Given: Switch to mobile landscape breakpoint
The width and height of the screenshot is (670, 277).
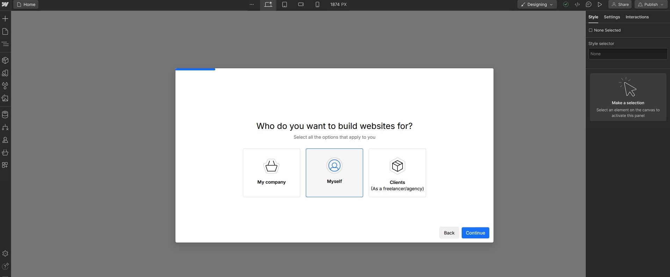Looking at the screenshot, I should [x=301, y=5].
